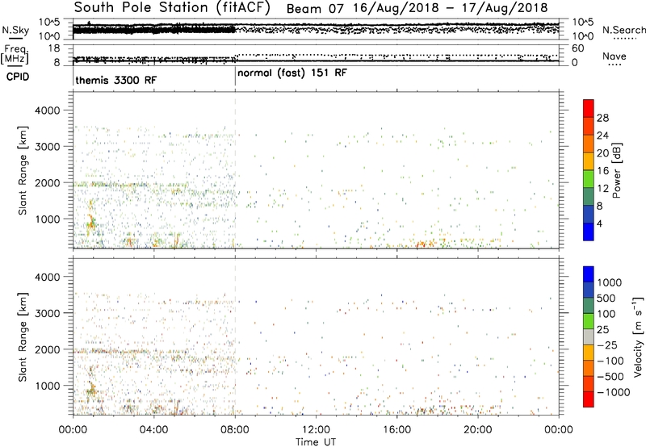This screenshot has height=447, width=646.
Task: Click the "60" tick on the Nave axis
Action: point(577,48)
